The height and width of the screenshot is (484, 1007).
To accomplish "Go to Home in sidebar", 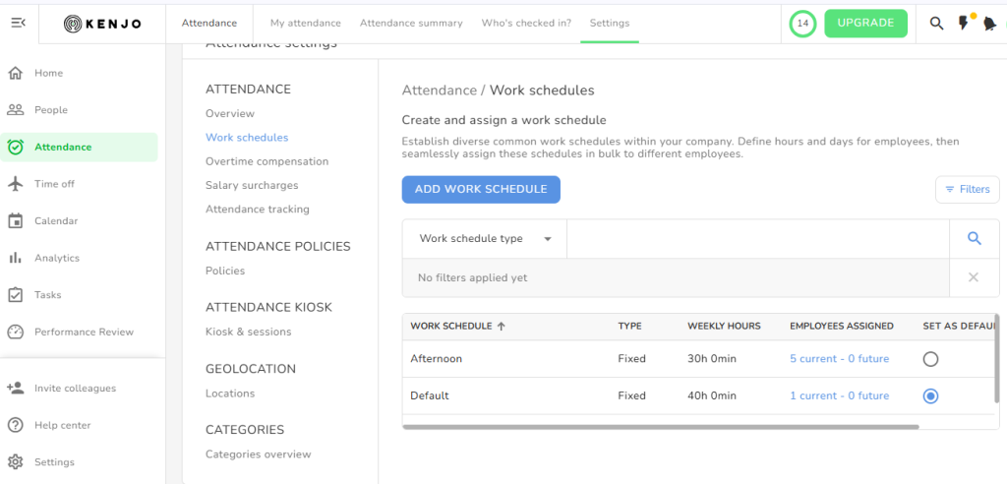I will tap(48, 73).
